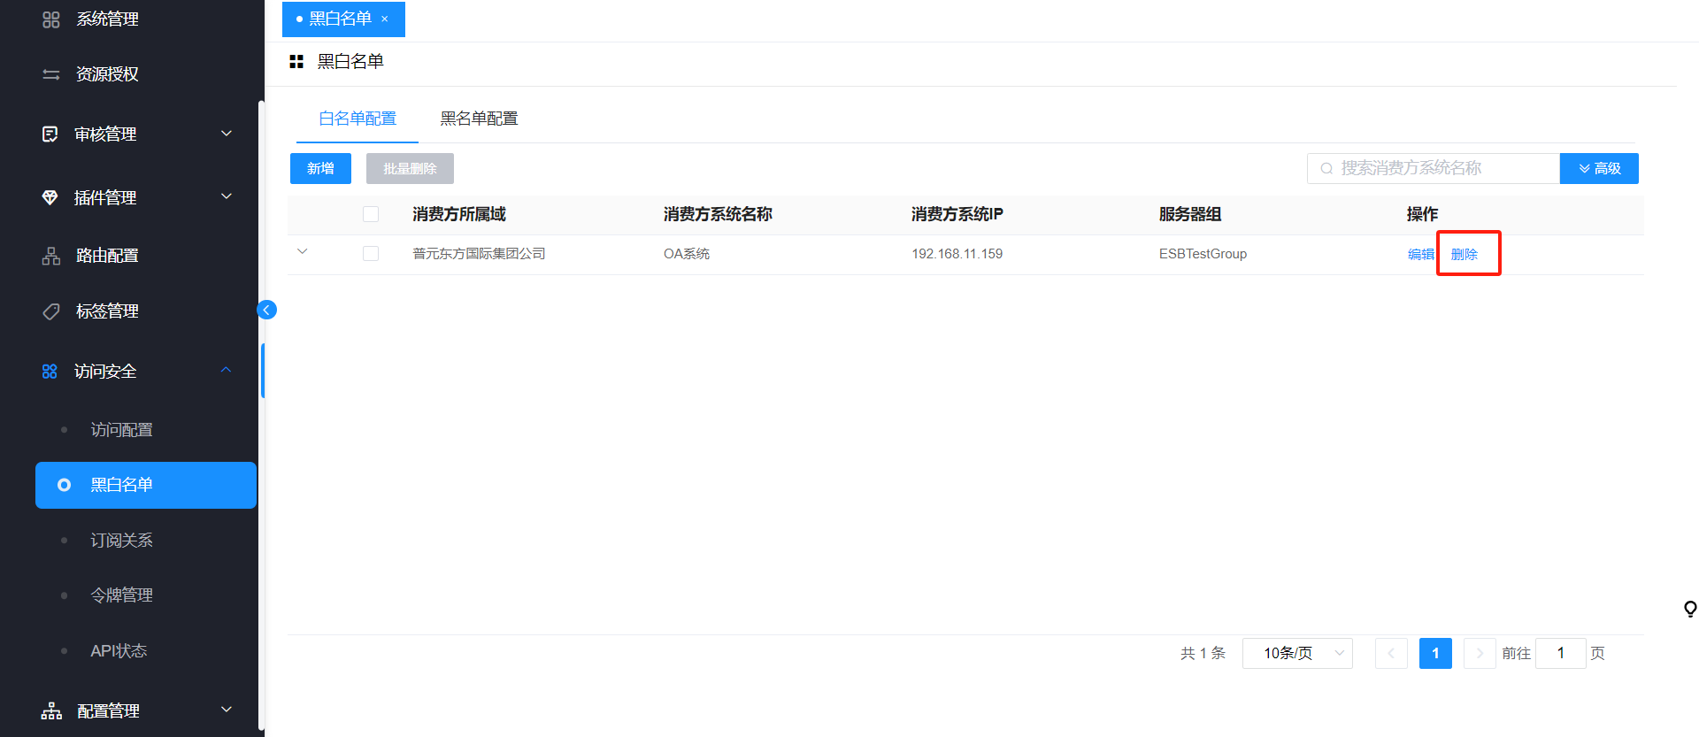
Task: Select page 1 in pagination
Action: 1435,653
